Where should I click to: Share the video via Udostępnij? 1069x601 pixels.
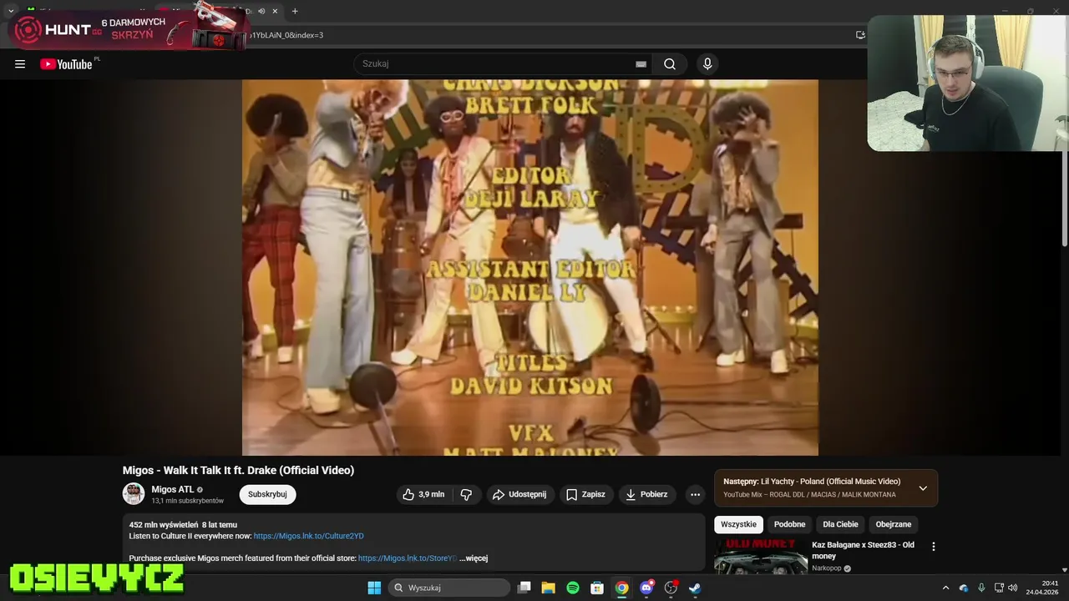519,494
